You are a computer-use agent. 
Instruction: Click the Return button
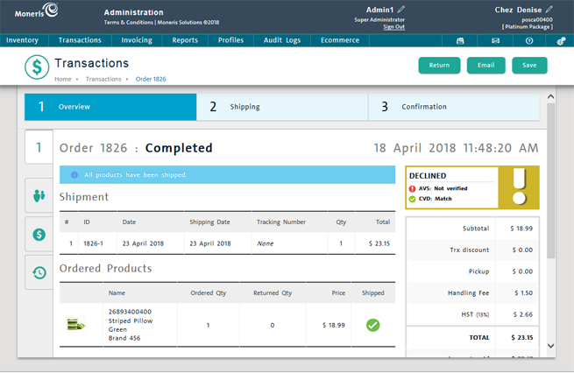click(439, 66)
